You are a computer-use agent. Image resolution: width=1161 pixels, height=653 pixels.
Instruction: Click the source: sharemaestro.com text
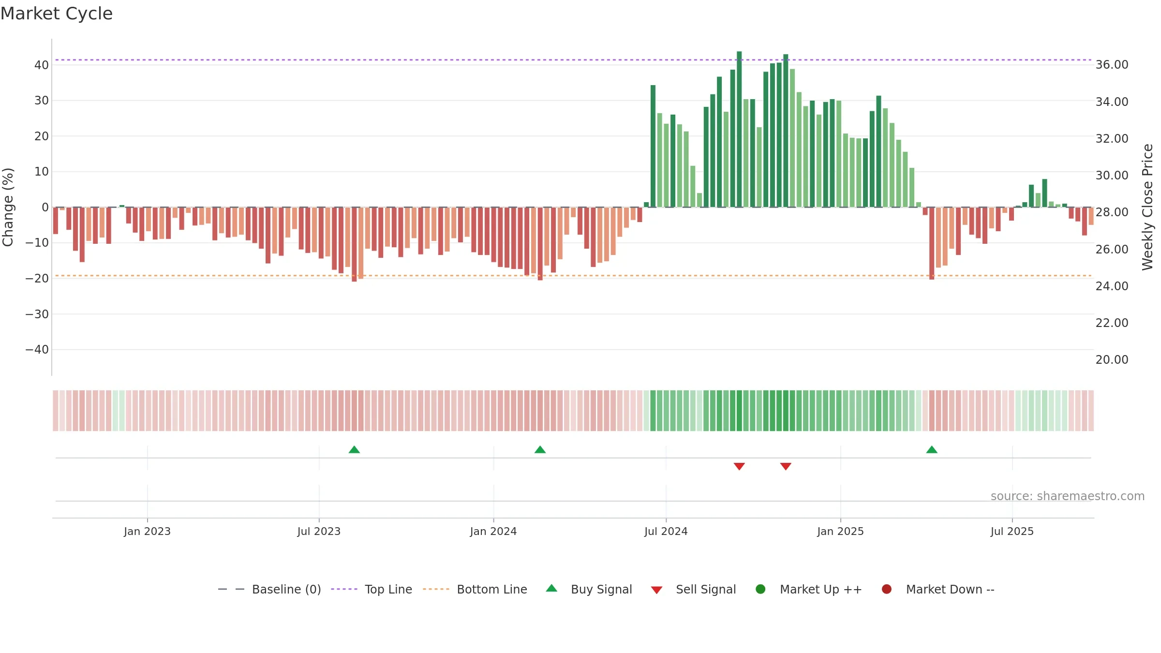click(x=1068, y=496)
